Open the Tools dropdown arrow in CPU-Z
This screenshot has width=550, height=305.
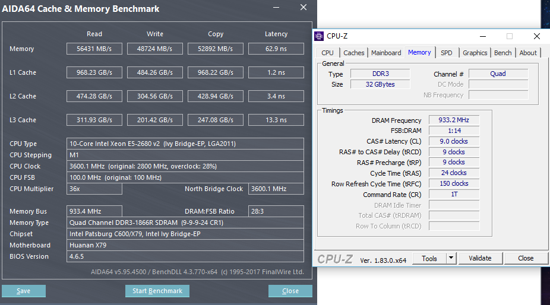451,258
